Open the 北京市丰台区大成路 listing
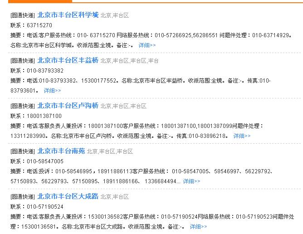This screenshot has width=303, height=234. click(68, 196)
